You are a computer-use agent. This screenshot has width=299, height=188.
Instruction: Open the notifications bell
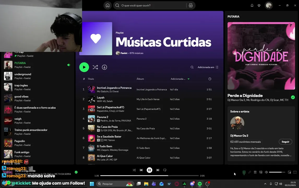pyautogui.click(x=252, y=5)
